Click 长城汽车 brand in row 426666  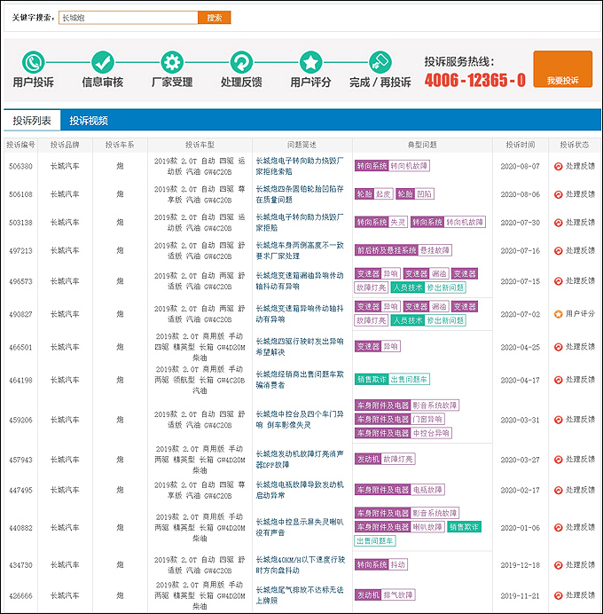(65, 595)
